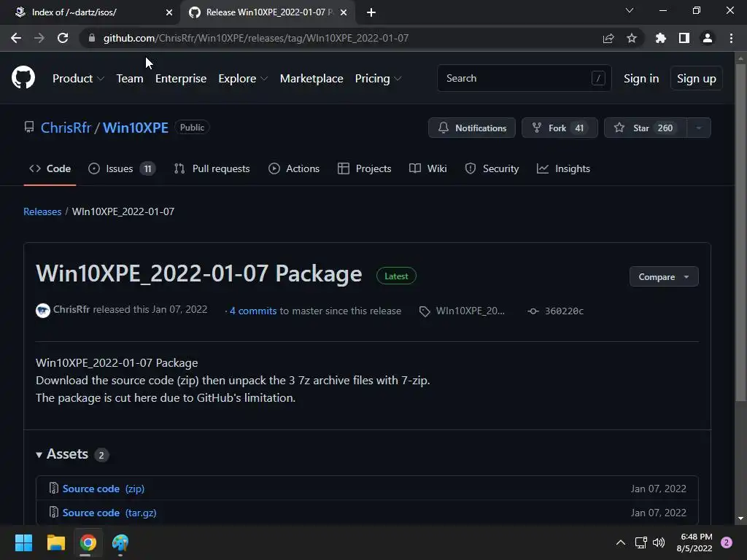
Task: Click the slash shortcut in Search box
Action: 598,78
